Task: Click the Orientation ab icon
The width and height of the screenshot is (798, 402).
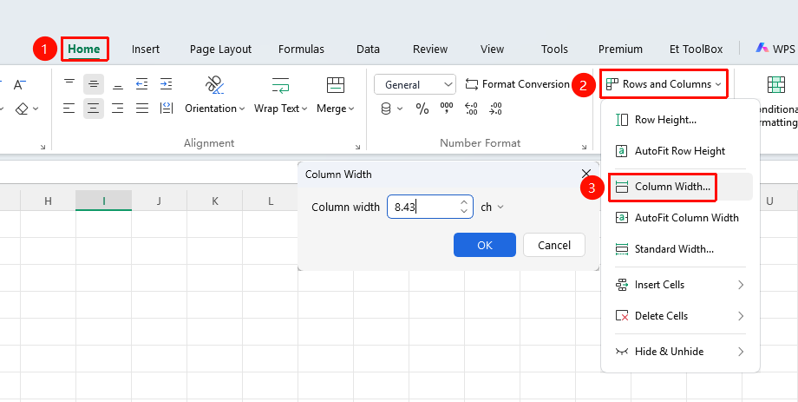Action: coord(214,85)
